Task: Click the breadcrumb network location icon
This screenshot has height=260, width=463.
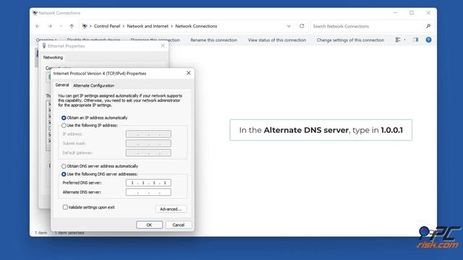Action: pos(85,26)
